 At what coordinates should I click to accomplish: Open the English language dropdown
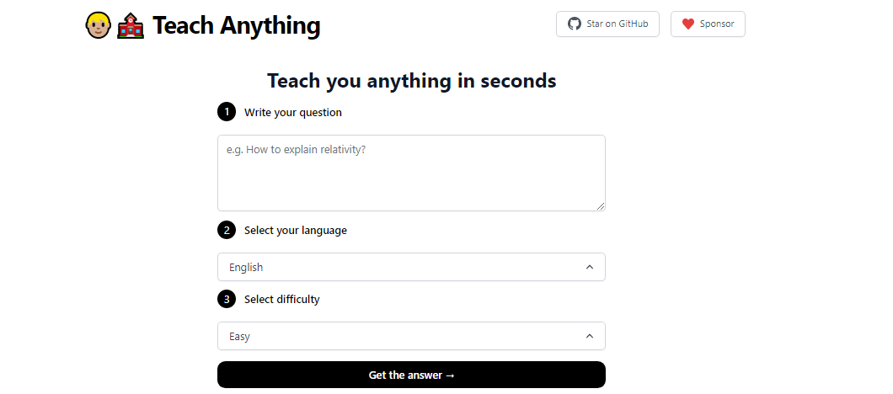(411, 267)
